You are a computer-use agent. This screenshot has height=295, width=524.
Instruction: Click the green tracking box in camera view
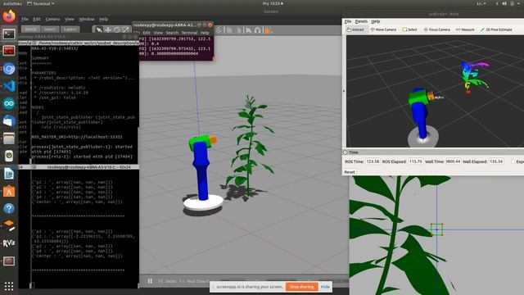(x=436, y=229)
